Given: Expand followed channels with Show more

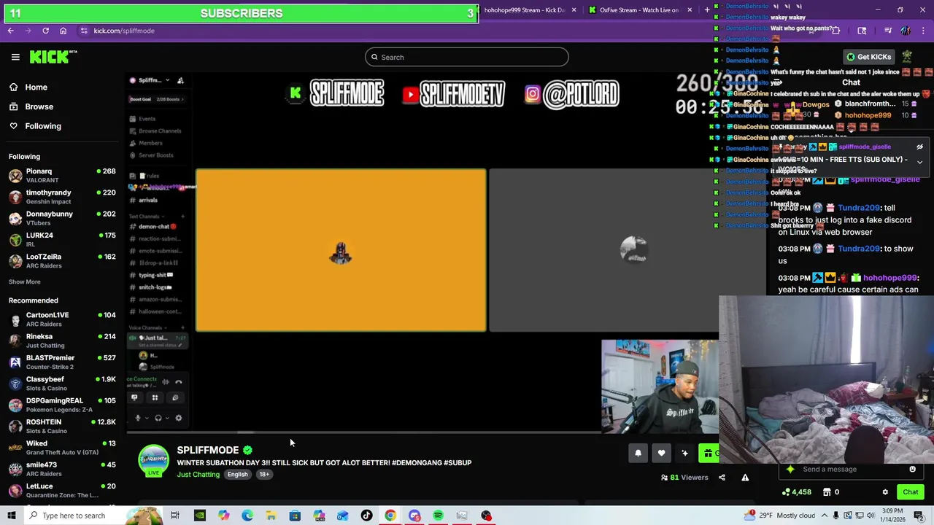Looking at the screenshot, I should (25, 281).
